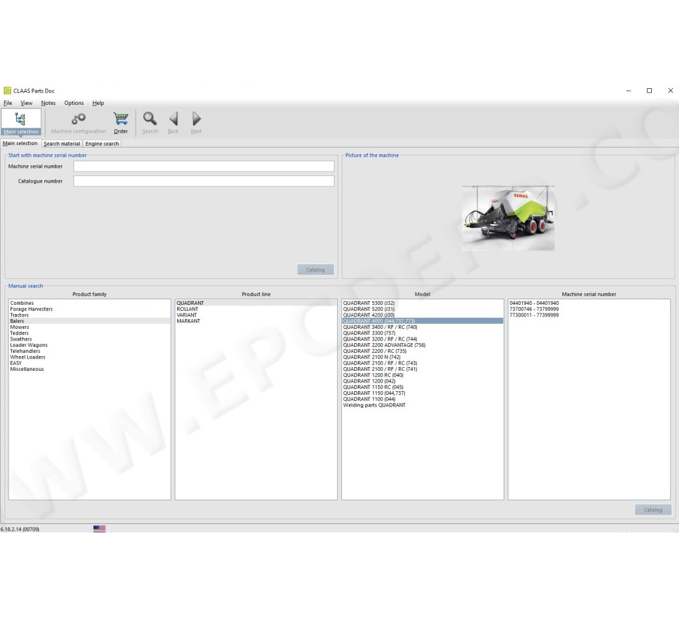The image size is (679, 617).
Task: Select model QUADRANT 1200 (042)
Action: point(423,381)
